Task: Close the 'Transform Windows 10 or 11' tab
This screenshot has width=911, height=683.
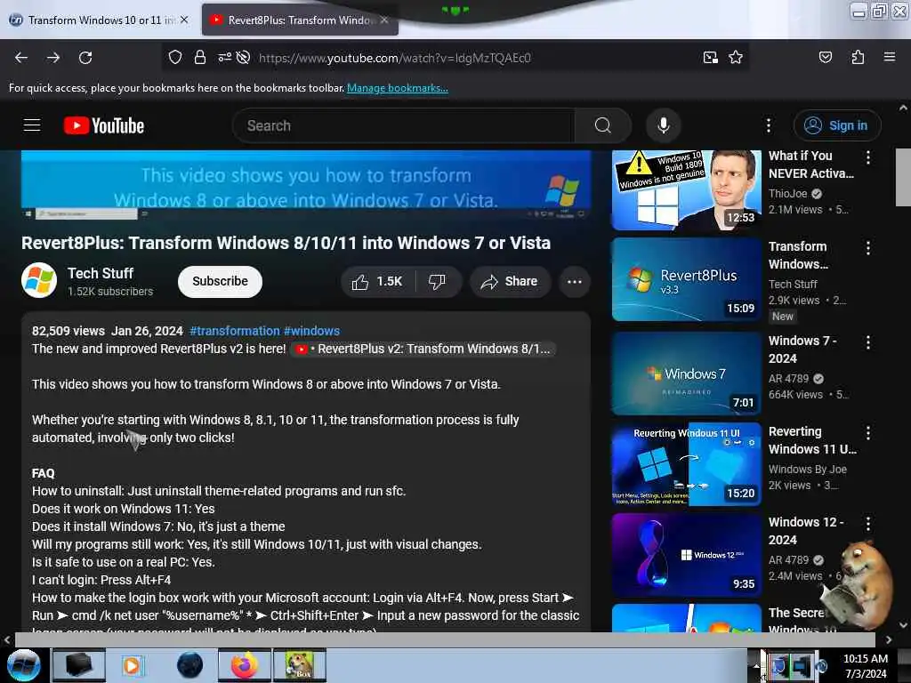Action: [184, 20]
